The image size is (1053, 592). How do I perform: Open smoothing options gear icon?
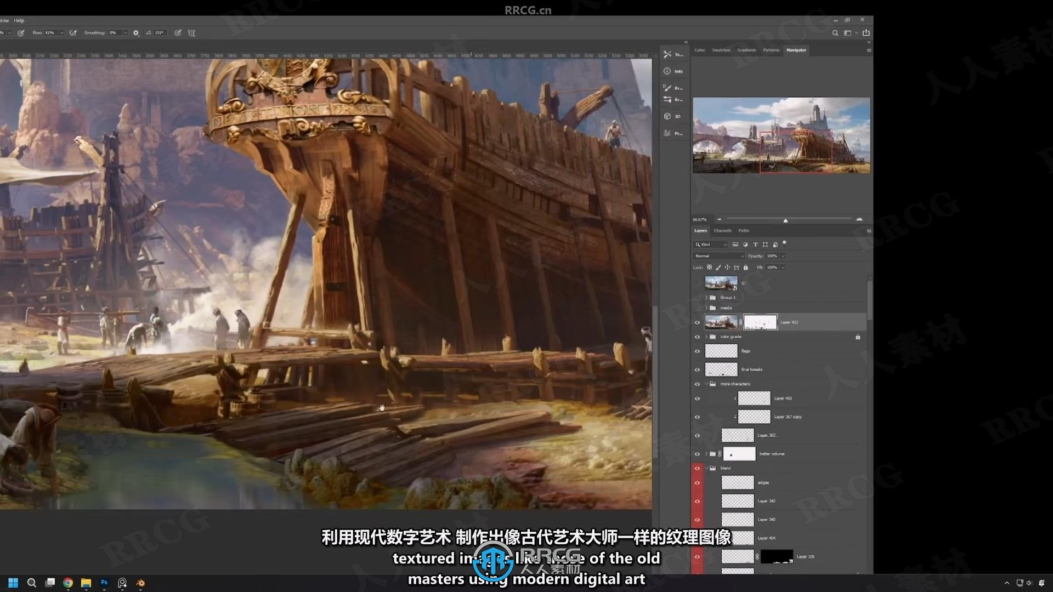(136, 33)
